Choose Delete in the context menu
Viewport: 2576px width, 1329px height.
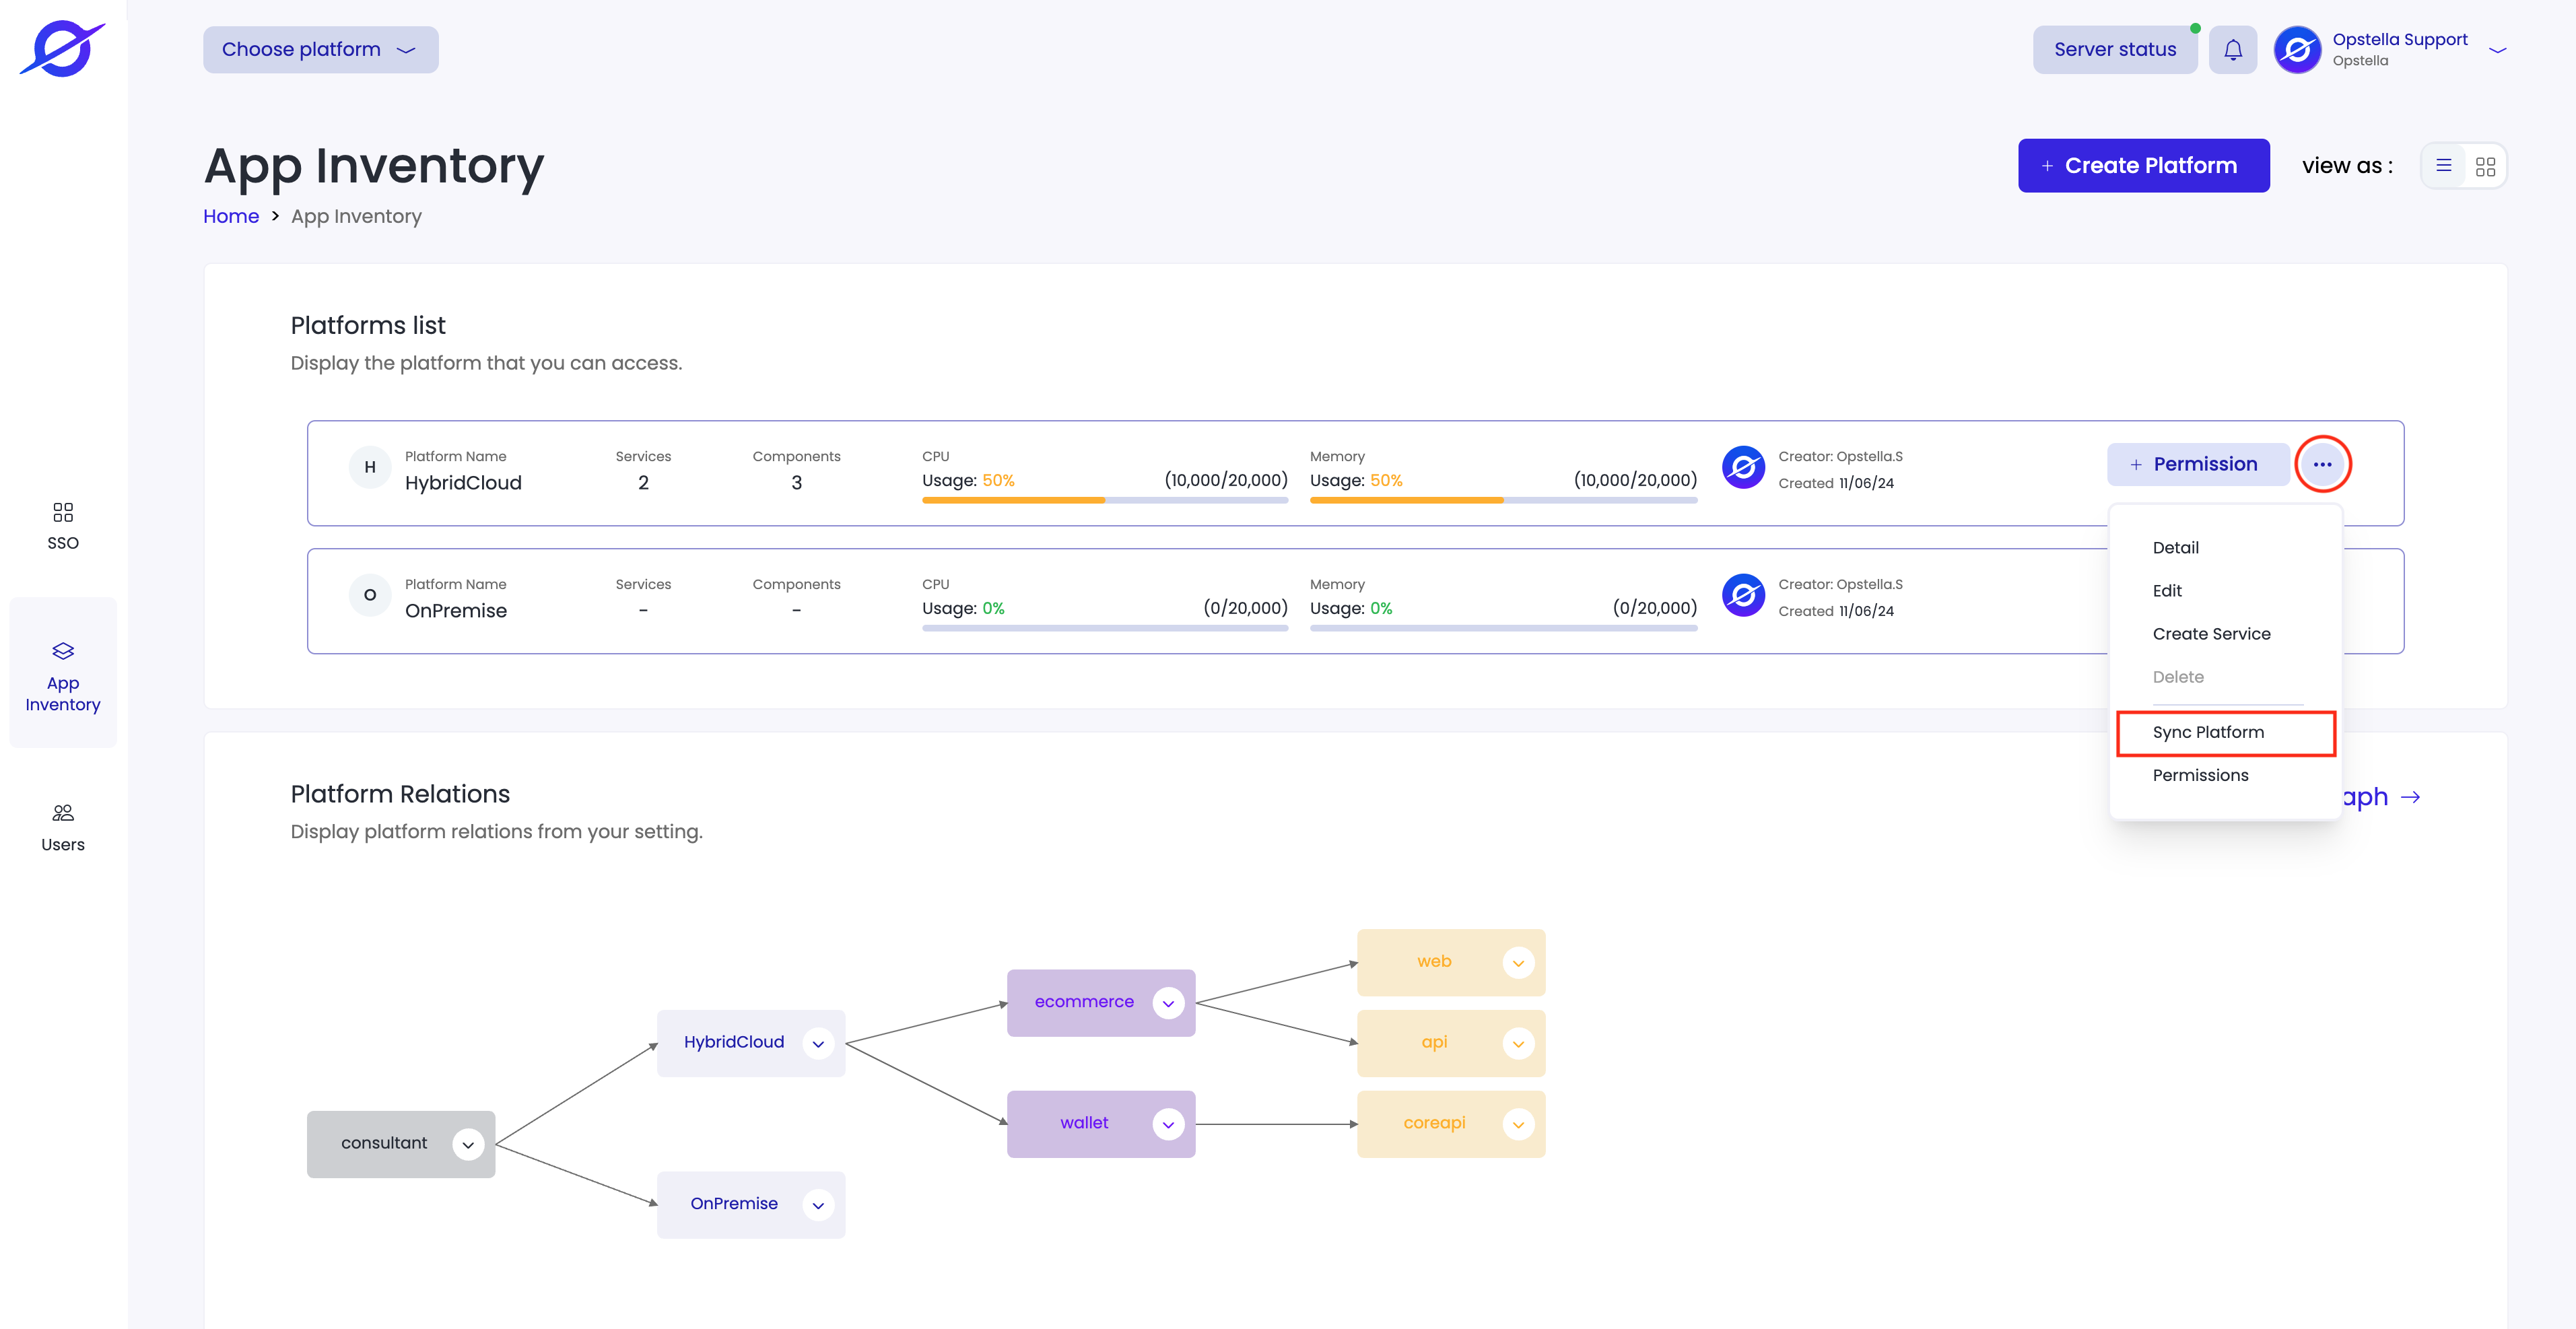2178,676
